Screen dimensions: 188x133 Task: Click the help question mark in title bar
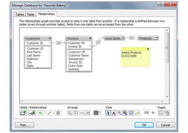(x=161, y=4)
